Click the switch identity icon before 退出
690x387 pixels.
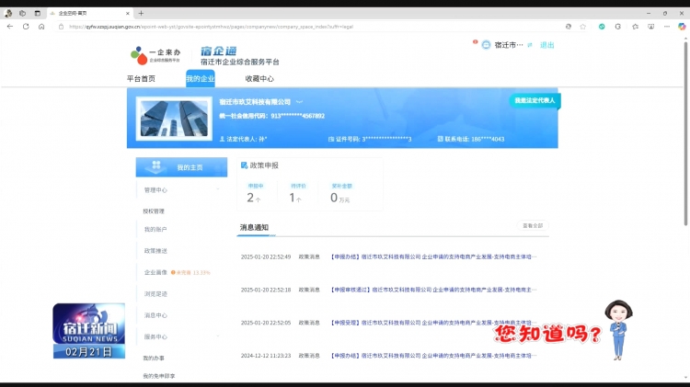coord(530,45)
